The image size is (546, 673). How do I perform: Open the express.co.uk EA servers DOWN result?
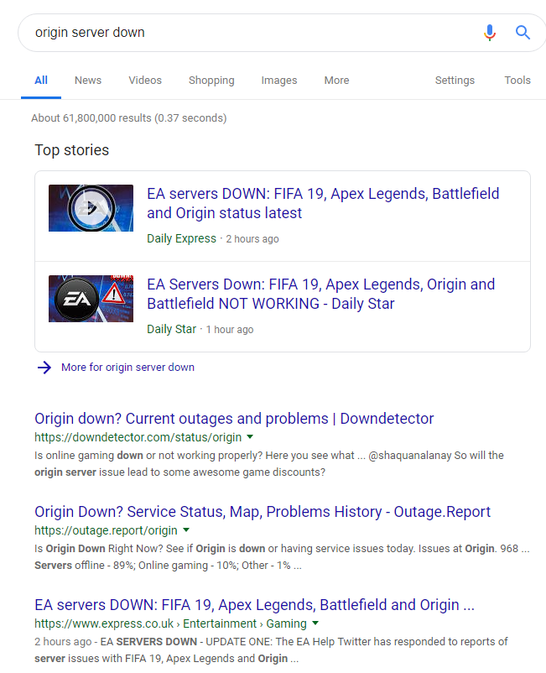click(x=254, y=605)
